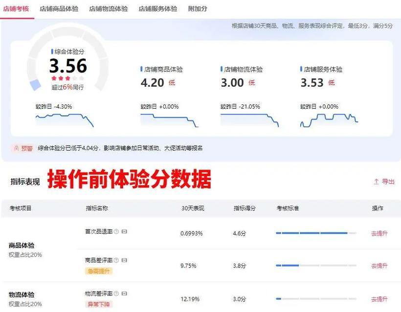Click the 指标得分 column header
Screen dimensions: 401x312
coord(245,208)
